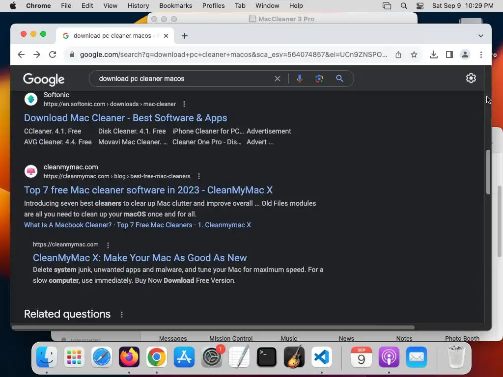Open Chrome three-dot menu

480,55
